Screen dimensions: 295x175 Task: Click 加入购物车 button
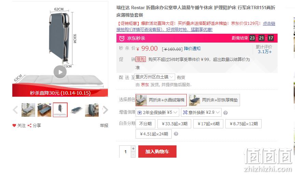157,152
